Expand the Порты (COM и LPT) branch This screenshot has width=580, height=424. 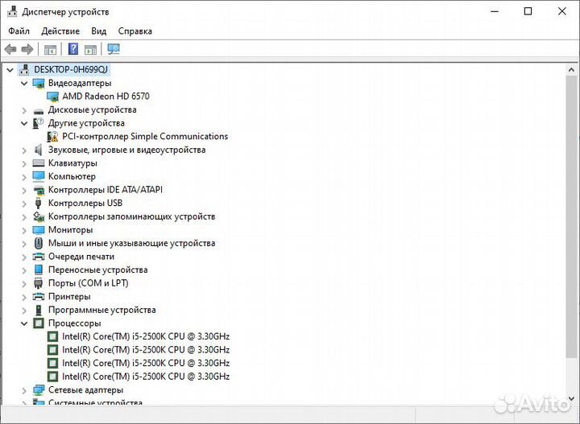point(24,284)
